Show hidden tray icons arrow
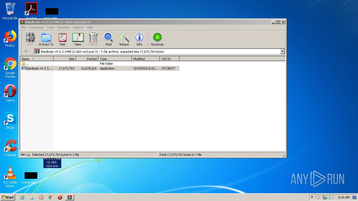The image size is (358, 201). pyautogui.click(x=312, y=197)
